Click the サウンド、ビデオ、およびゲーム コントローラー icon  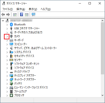click(11, 48)
